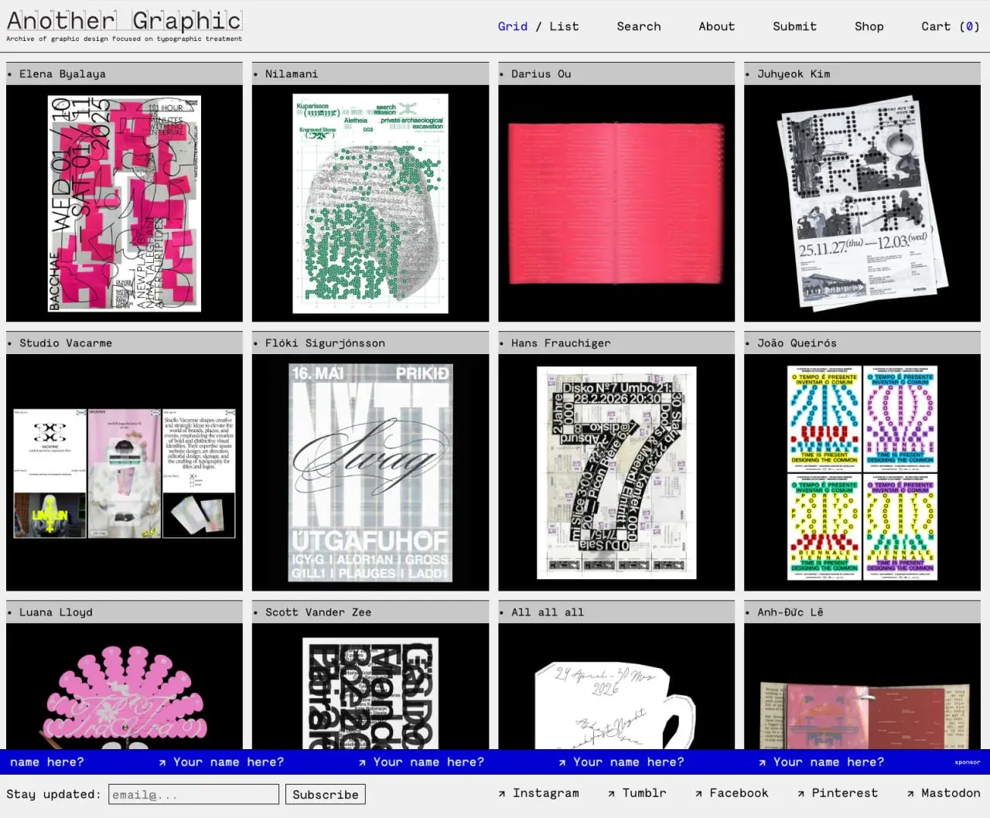Open Luana Lloyd's pink fan graphic thumbnail
990x818 pixels.
(x=125, y=687)
